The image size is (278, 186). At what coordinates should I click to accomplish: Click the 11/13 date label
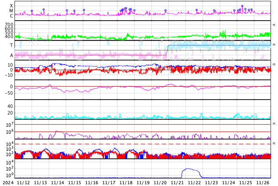pyautogui.click(x=40, y=182)
